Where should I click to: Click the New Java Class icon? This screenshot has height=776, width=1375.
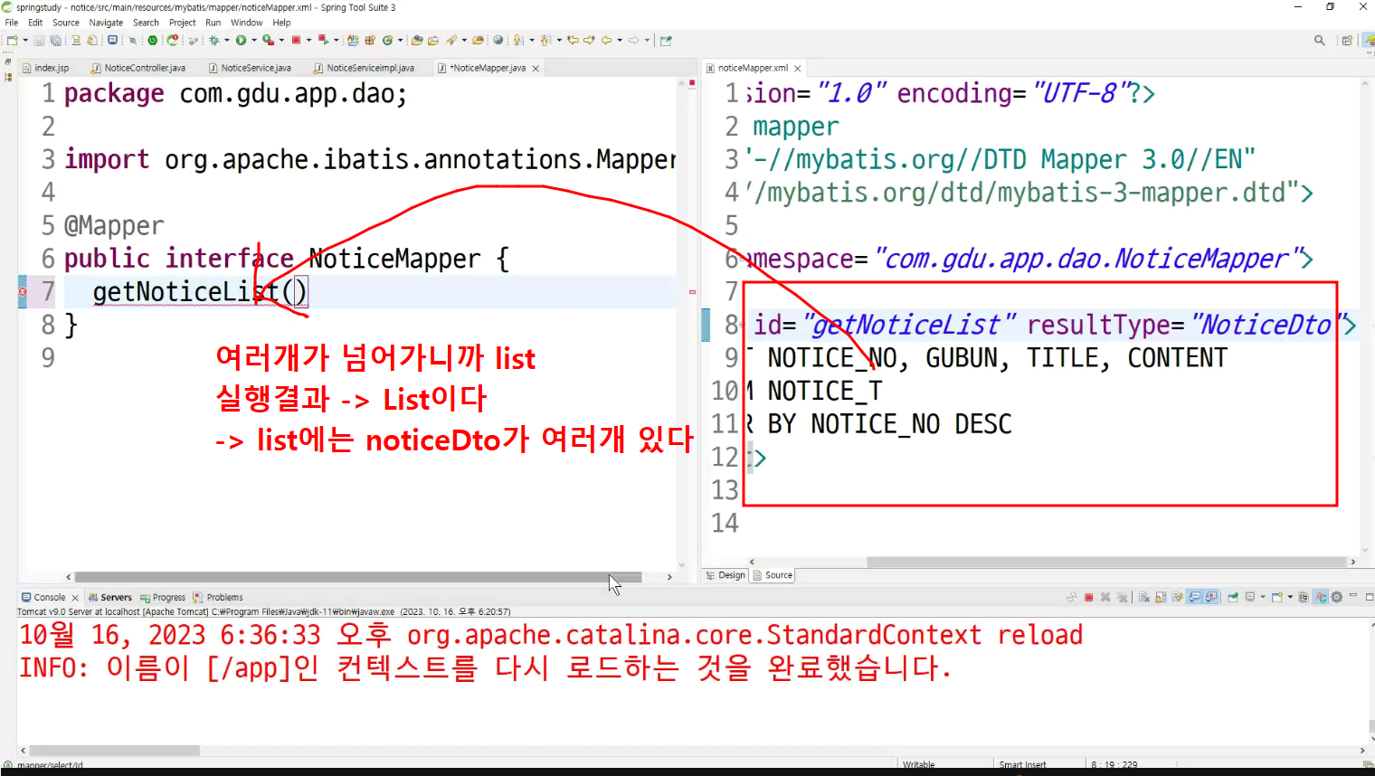387,41
